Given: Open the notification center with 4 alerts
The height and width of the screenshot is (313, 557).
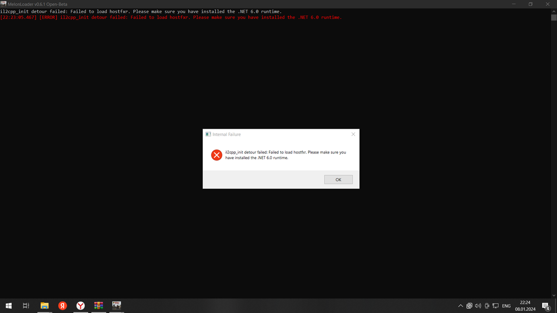Looking at the screenshot, I should [546, 306].
